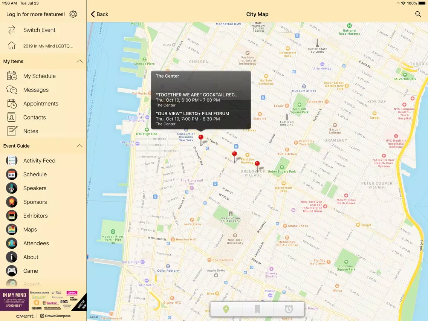Tap Shake Shack map marker

pos(285,226)
